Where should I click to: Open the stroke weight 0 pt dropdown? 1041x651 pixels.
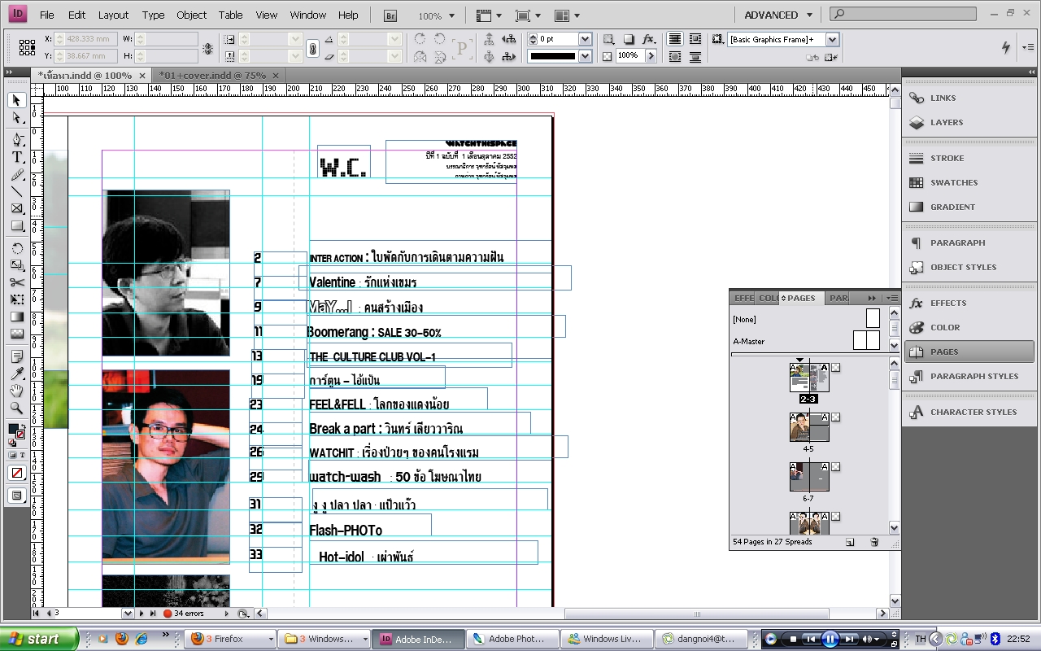click(x=585, y=39)
